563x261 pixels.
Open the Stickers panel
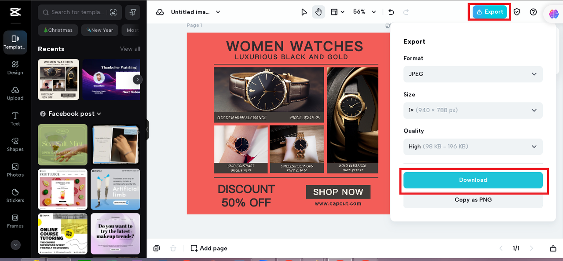pyautogui.click(x=15, y=195)
